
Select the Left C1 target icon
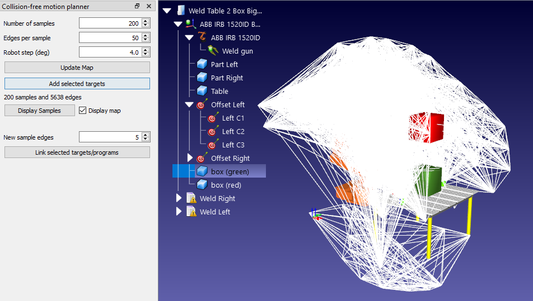[x=213, y=118]
